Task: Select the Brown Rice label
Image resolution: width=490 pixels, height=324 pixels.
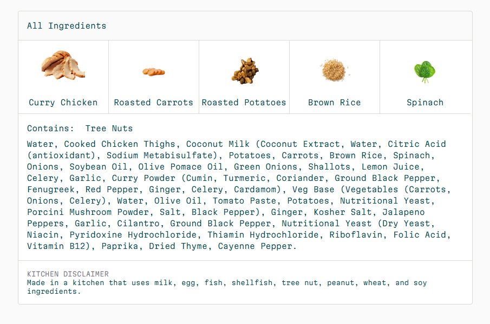Action: click(335, 103)
